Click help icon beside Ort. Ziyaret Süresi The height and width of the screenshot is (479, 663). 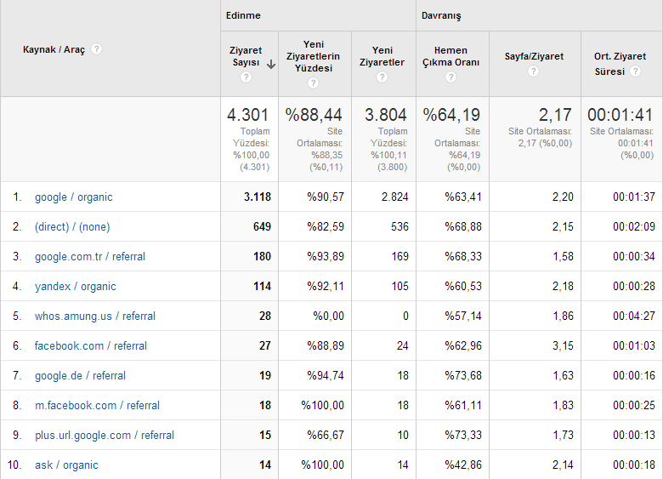point(635,71)
